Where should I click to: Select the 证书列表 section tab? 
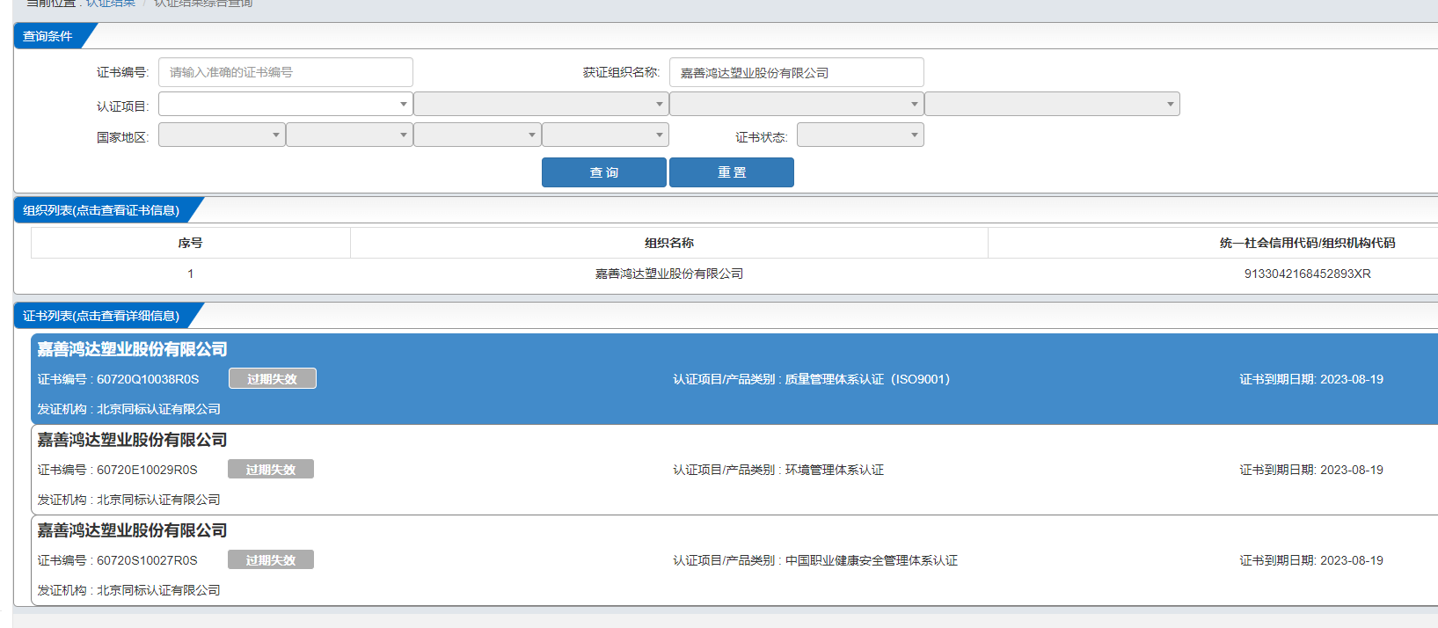tap(101, 316)
